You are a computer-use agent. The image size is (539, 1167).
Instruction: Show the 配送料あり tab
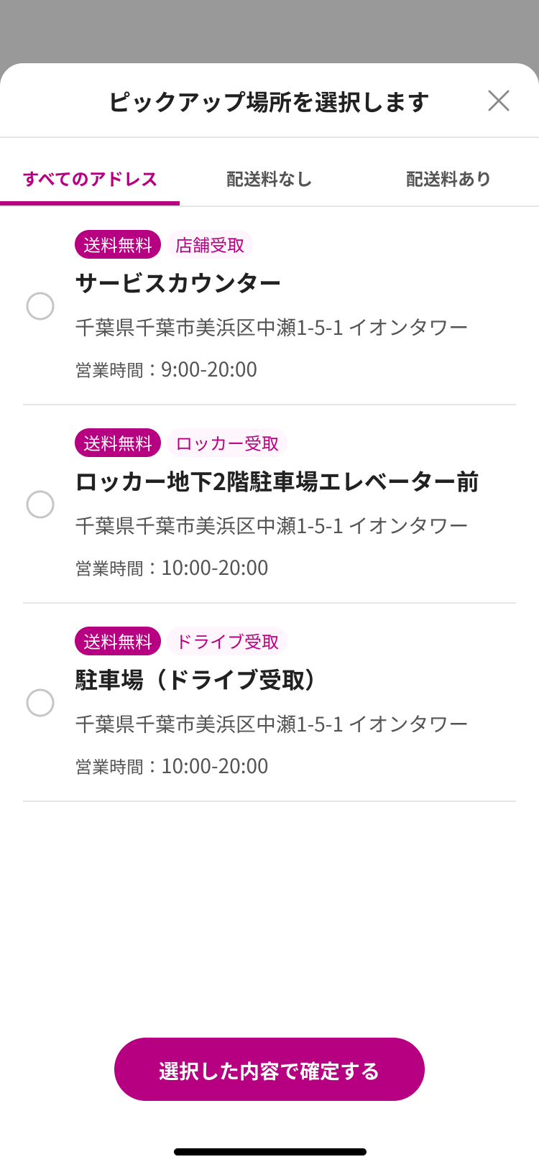tap(448, 179)
